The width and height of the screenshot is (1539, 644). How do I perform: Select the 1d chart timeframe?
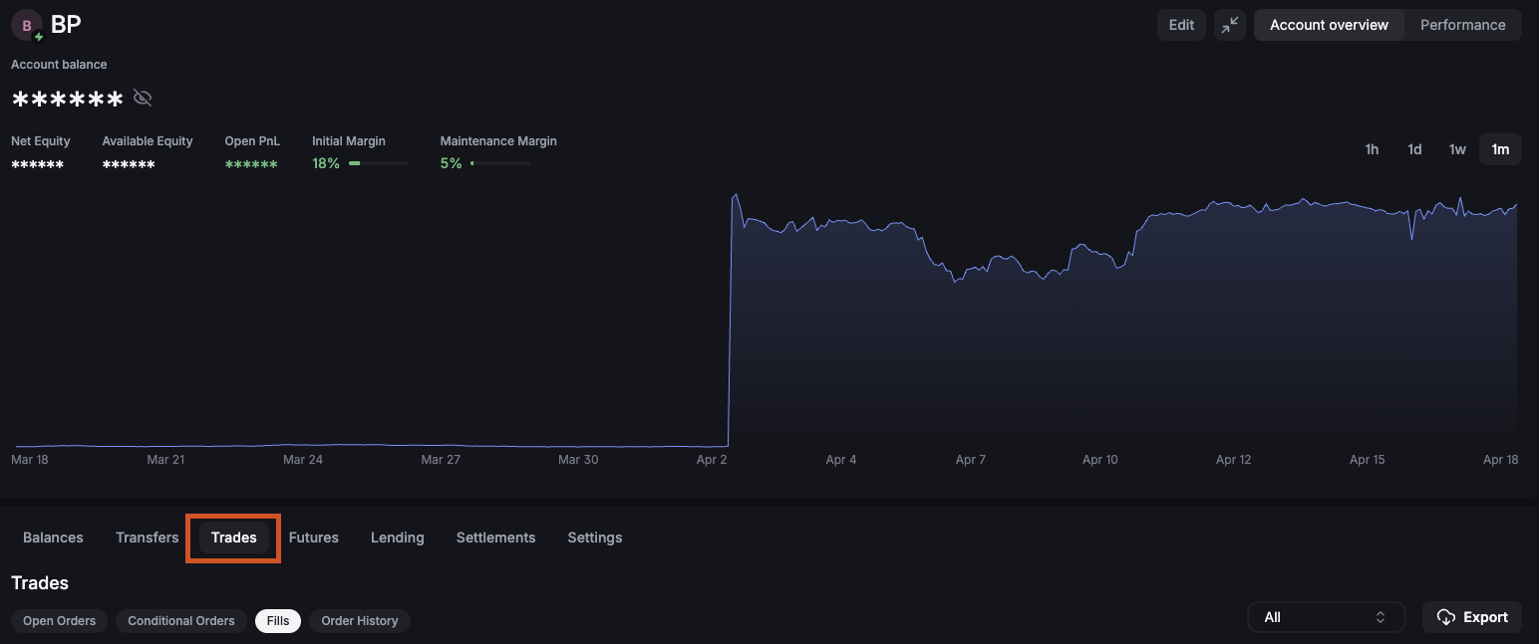[x=1414, y=149]
